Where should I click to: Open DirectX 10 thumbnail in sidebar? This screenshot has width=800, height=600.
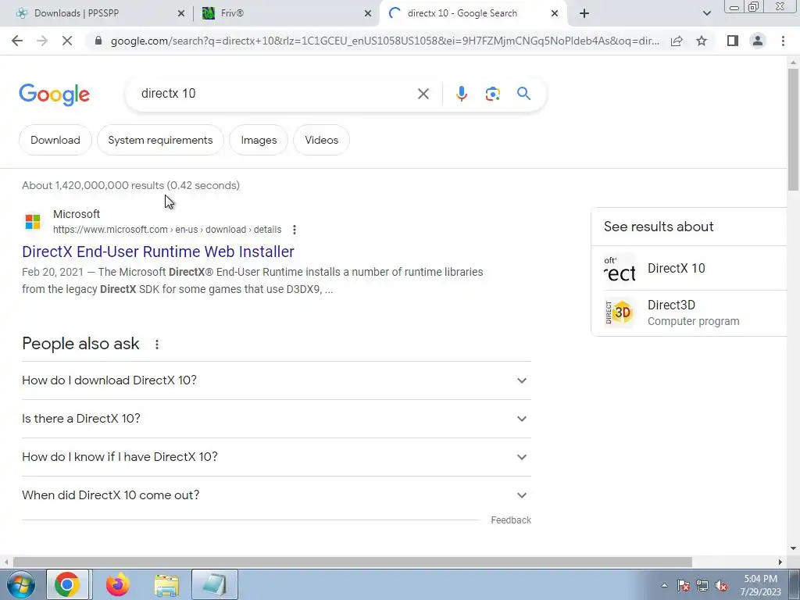point(620,269)
